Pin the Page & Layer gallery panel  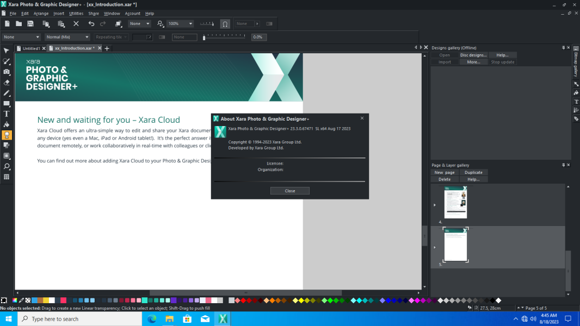tap(563, 165)
